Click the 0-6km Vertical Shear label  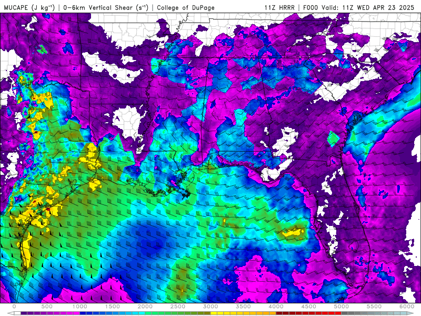106,7
